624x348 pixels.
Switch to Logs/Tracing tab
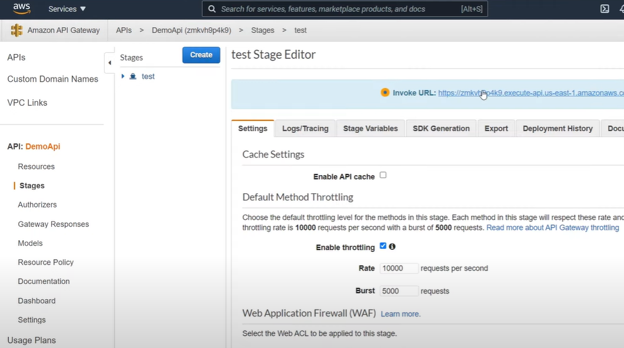click(x=305, y=129)
